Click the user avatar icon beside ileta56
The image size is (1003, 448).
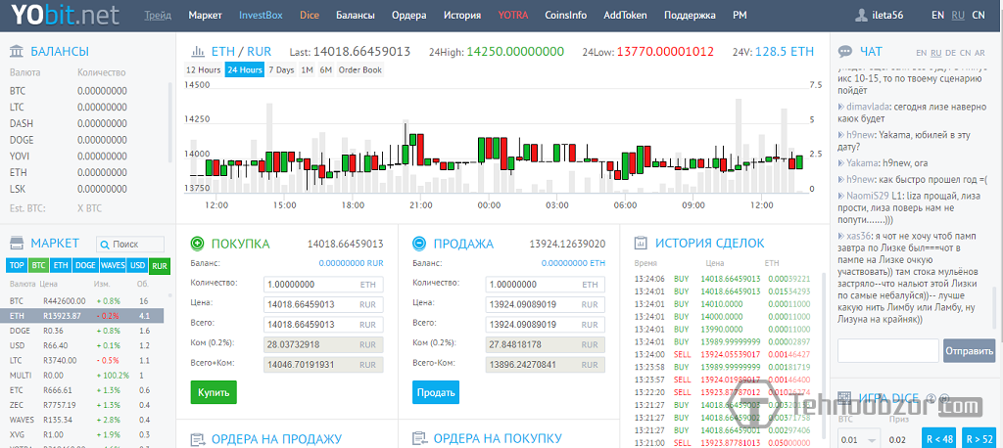click(863, 16)
